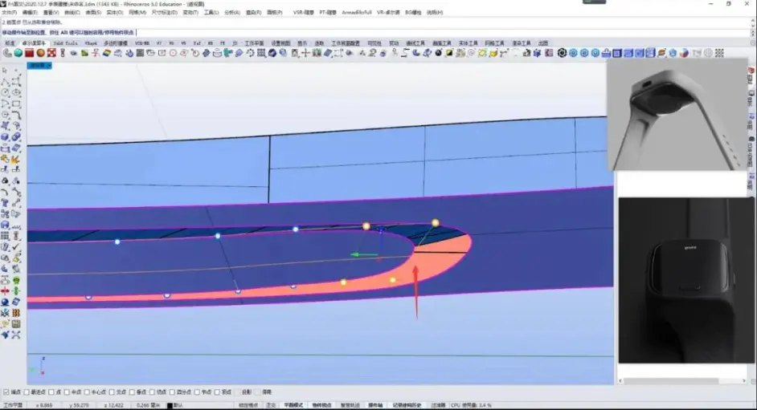Toggle the 最近点 osnap checkbox
The height and width of the screenshot is (410, 757).
pyautogui.click(x=27, y=392)
